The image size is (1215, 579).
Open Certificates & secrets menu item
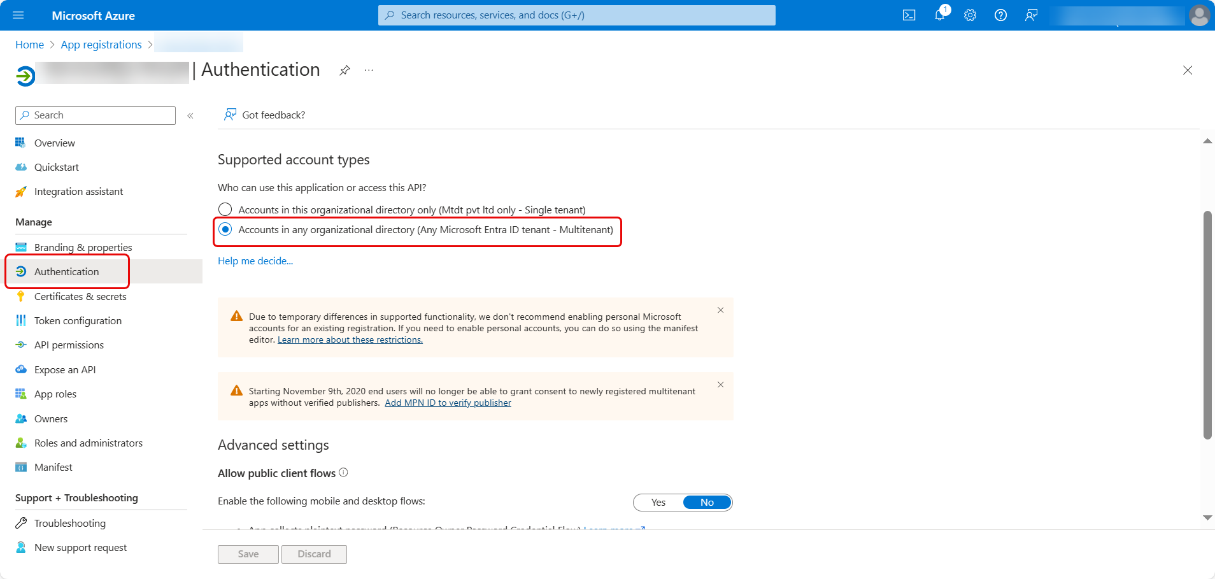click(80, 296)
